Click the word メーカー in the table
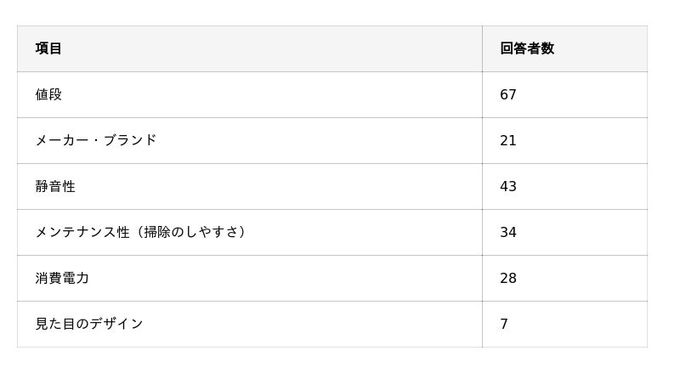 (61, 140)
